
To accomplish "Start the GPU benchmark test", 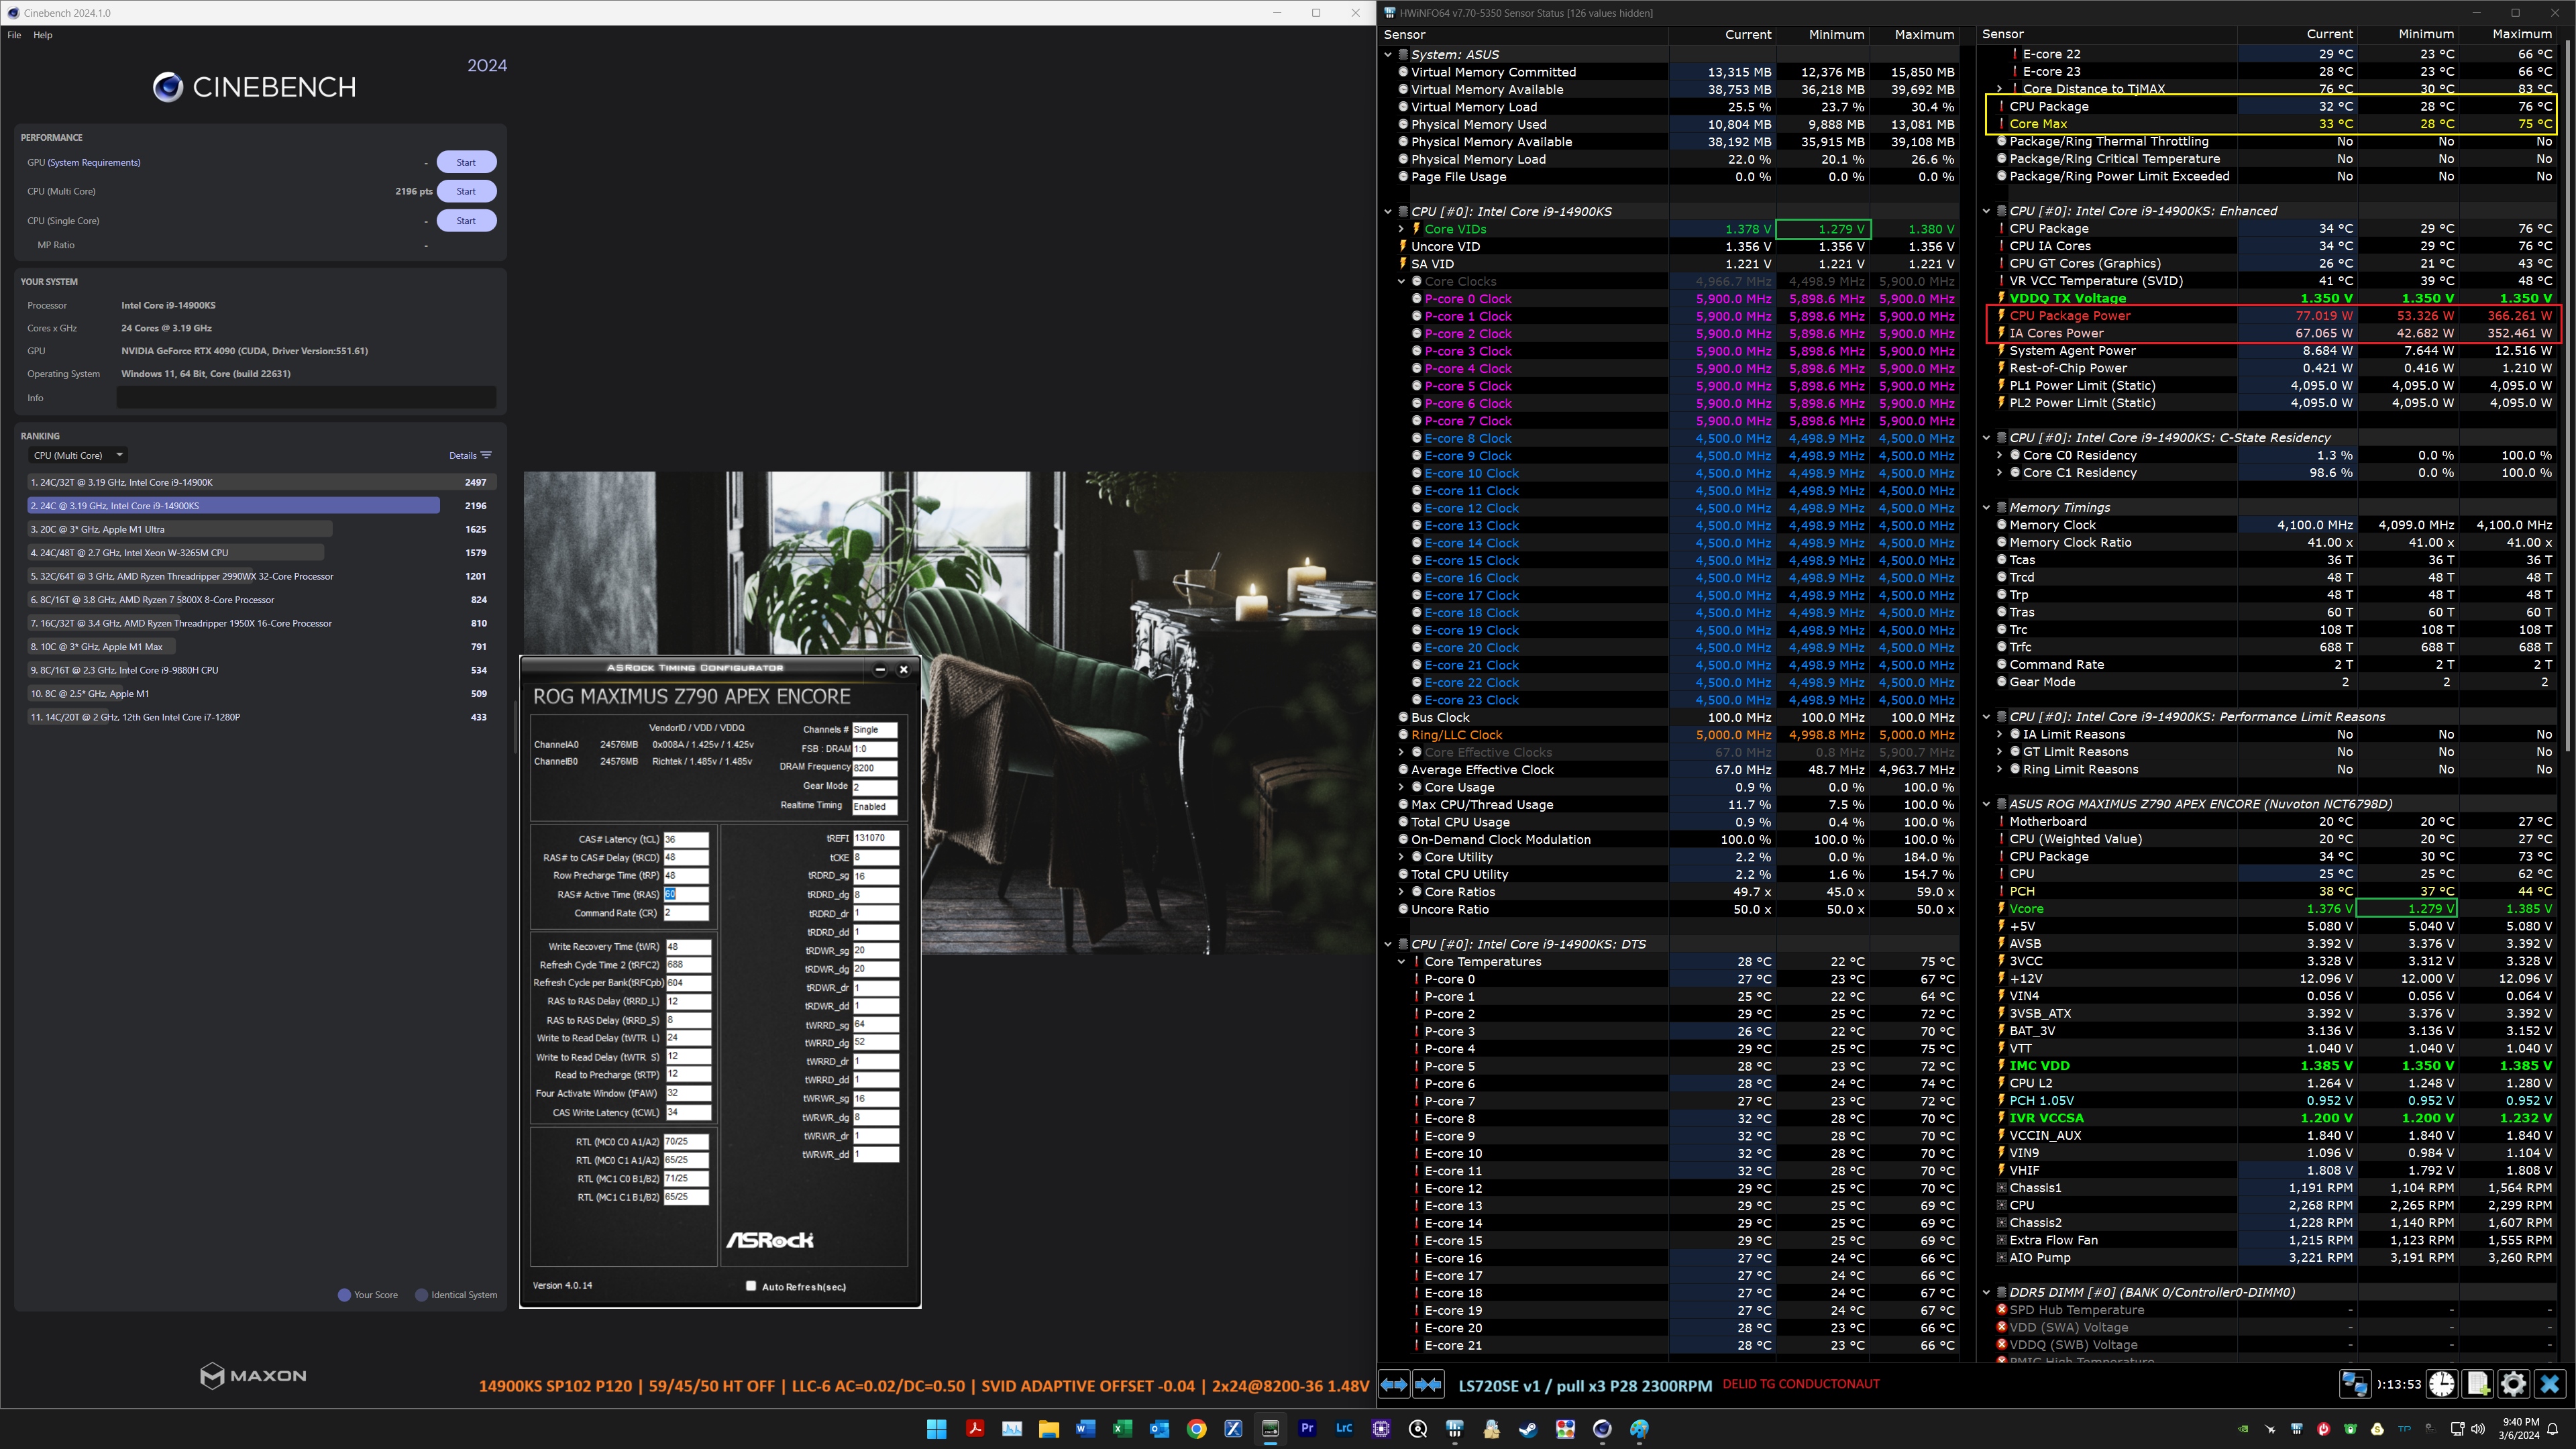I will (466, 162).
